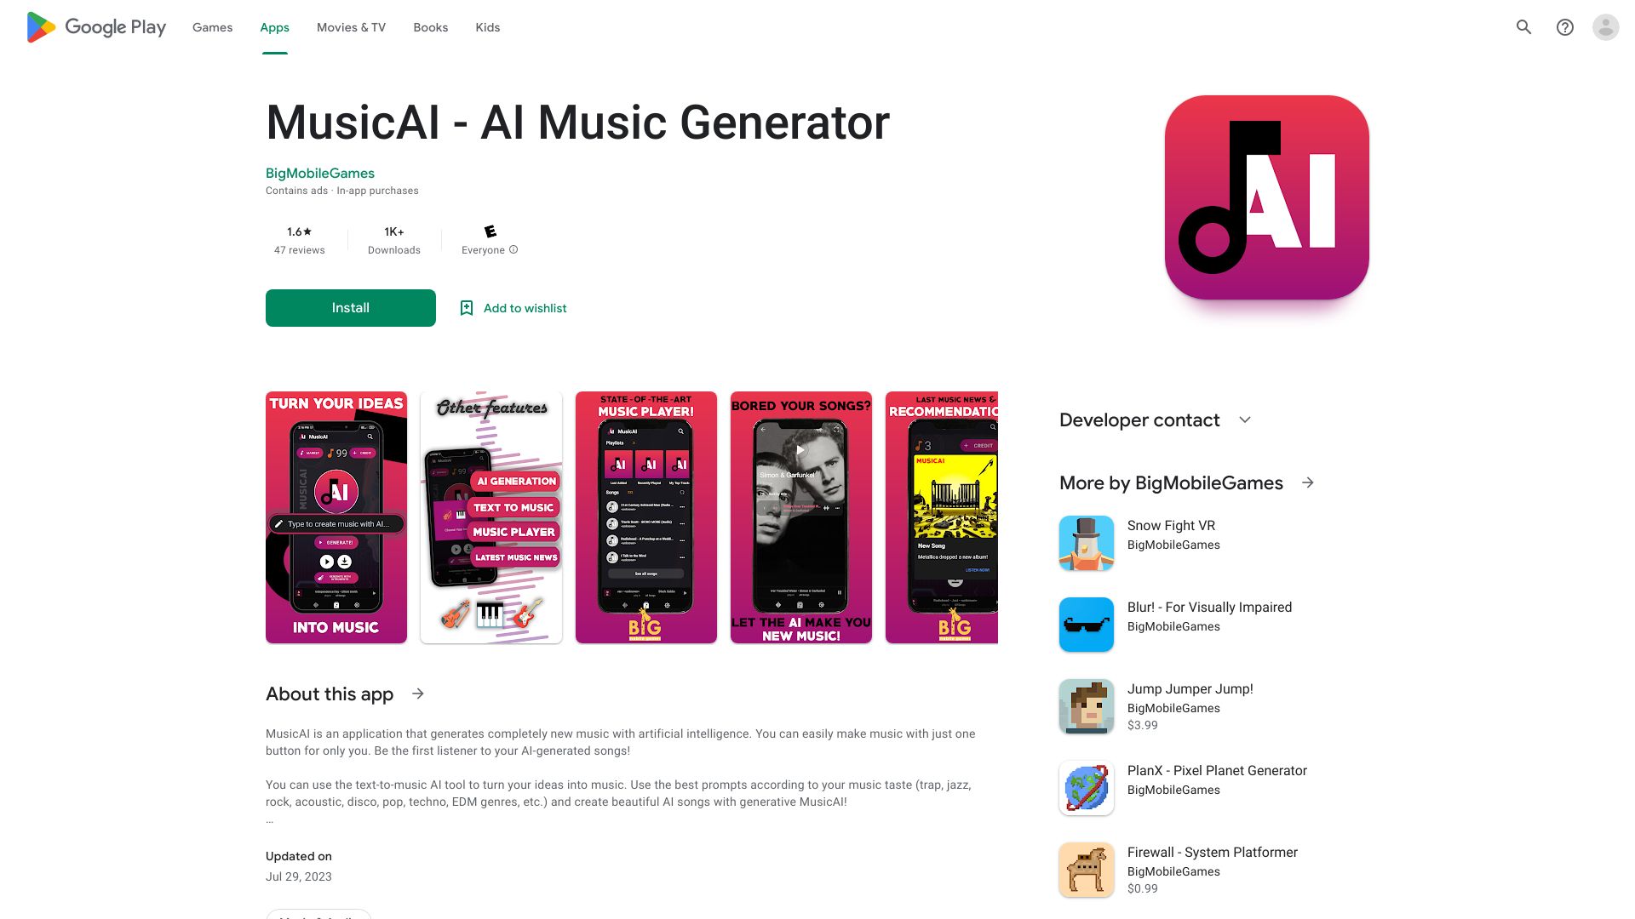Click the user account icon top right

coord(1604,27)
